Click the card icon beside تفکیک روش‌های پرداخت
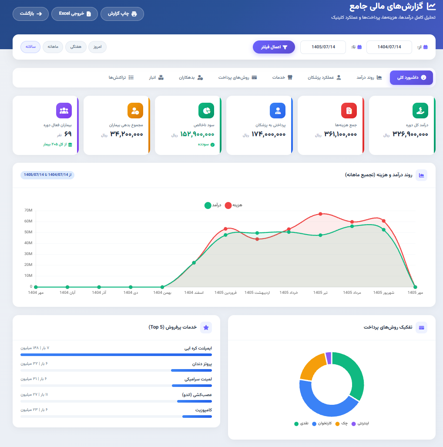Image resolution: width=443 pixels, height=447 pixels. coord(421,328)
